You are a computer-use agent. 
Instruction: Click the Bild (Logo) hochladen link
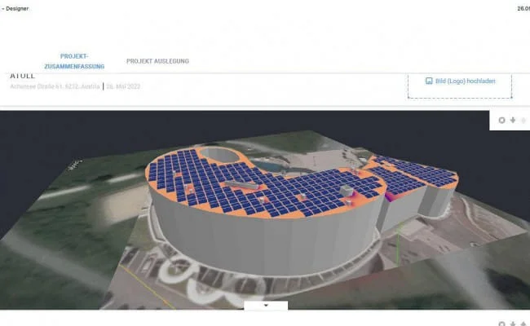pyautogui.click(x=464, y=81)
